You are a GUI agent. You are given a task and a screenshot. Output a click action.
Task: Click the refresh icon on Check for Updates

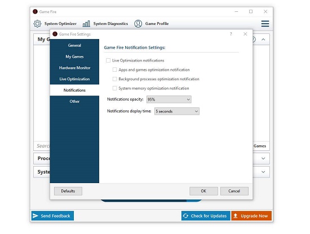click(x=185, y=216)
